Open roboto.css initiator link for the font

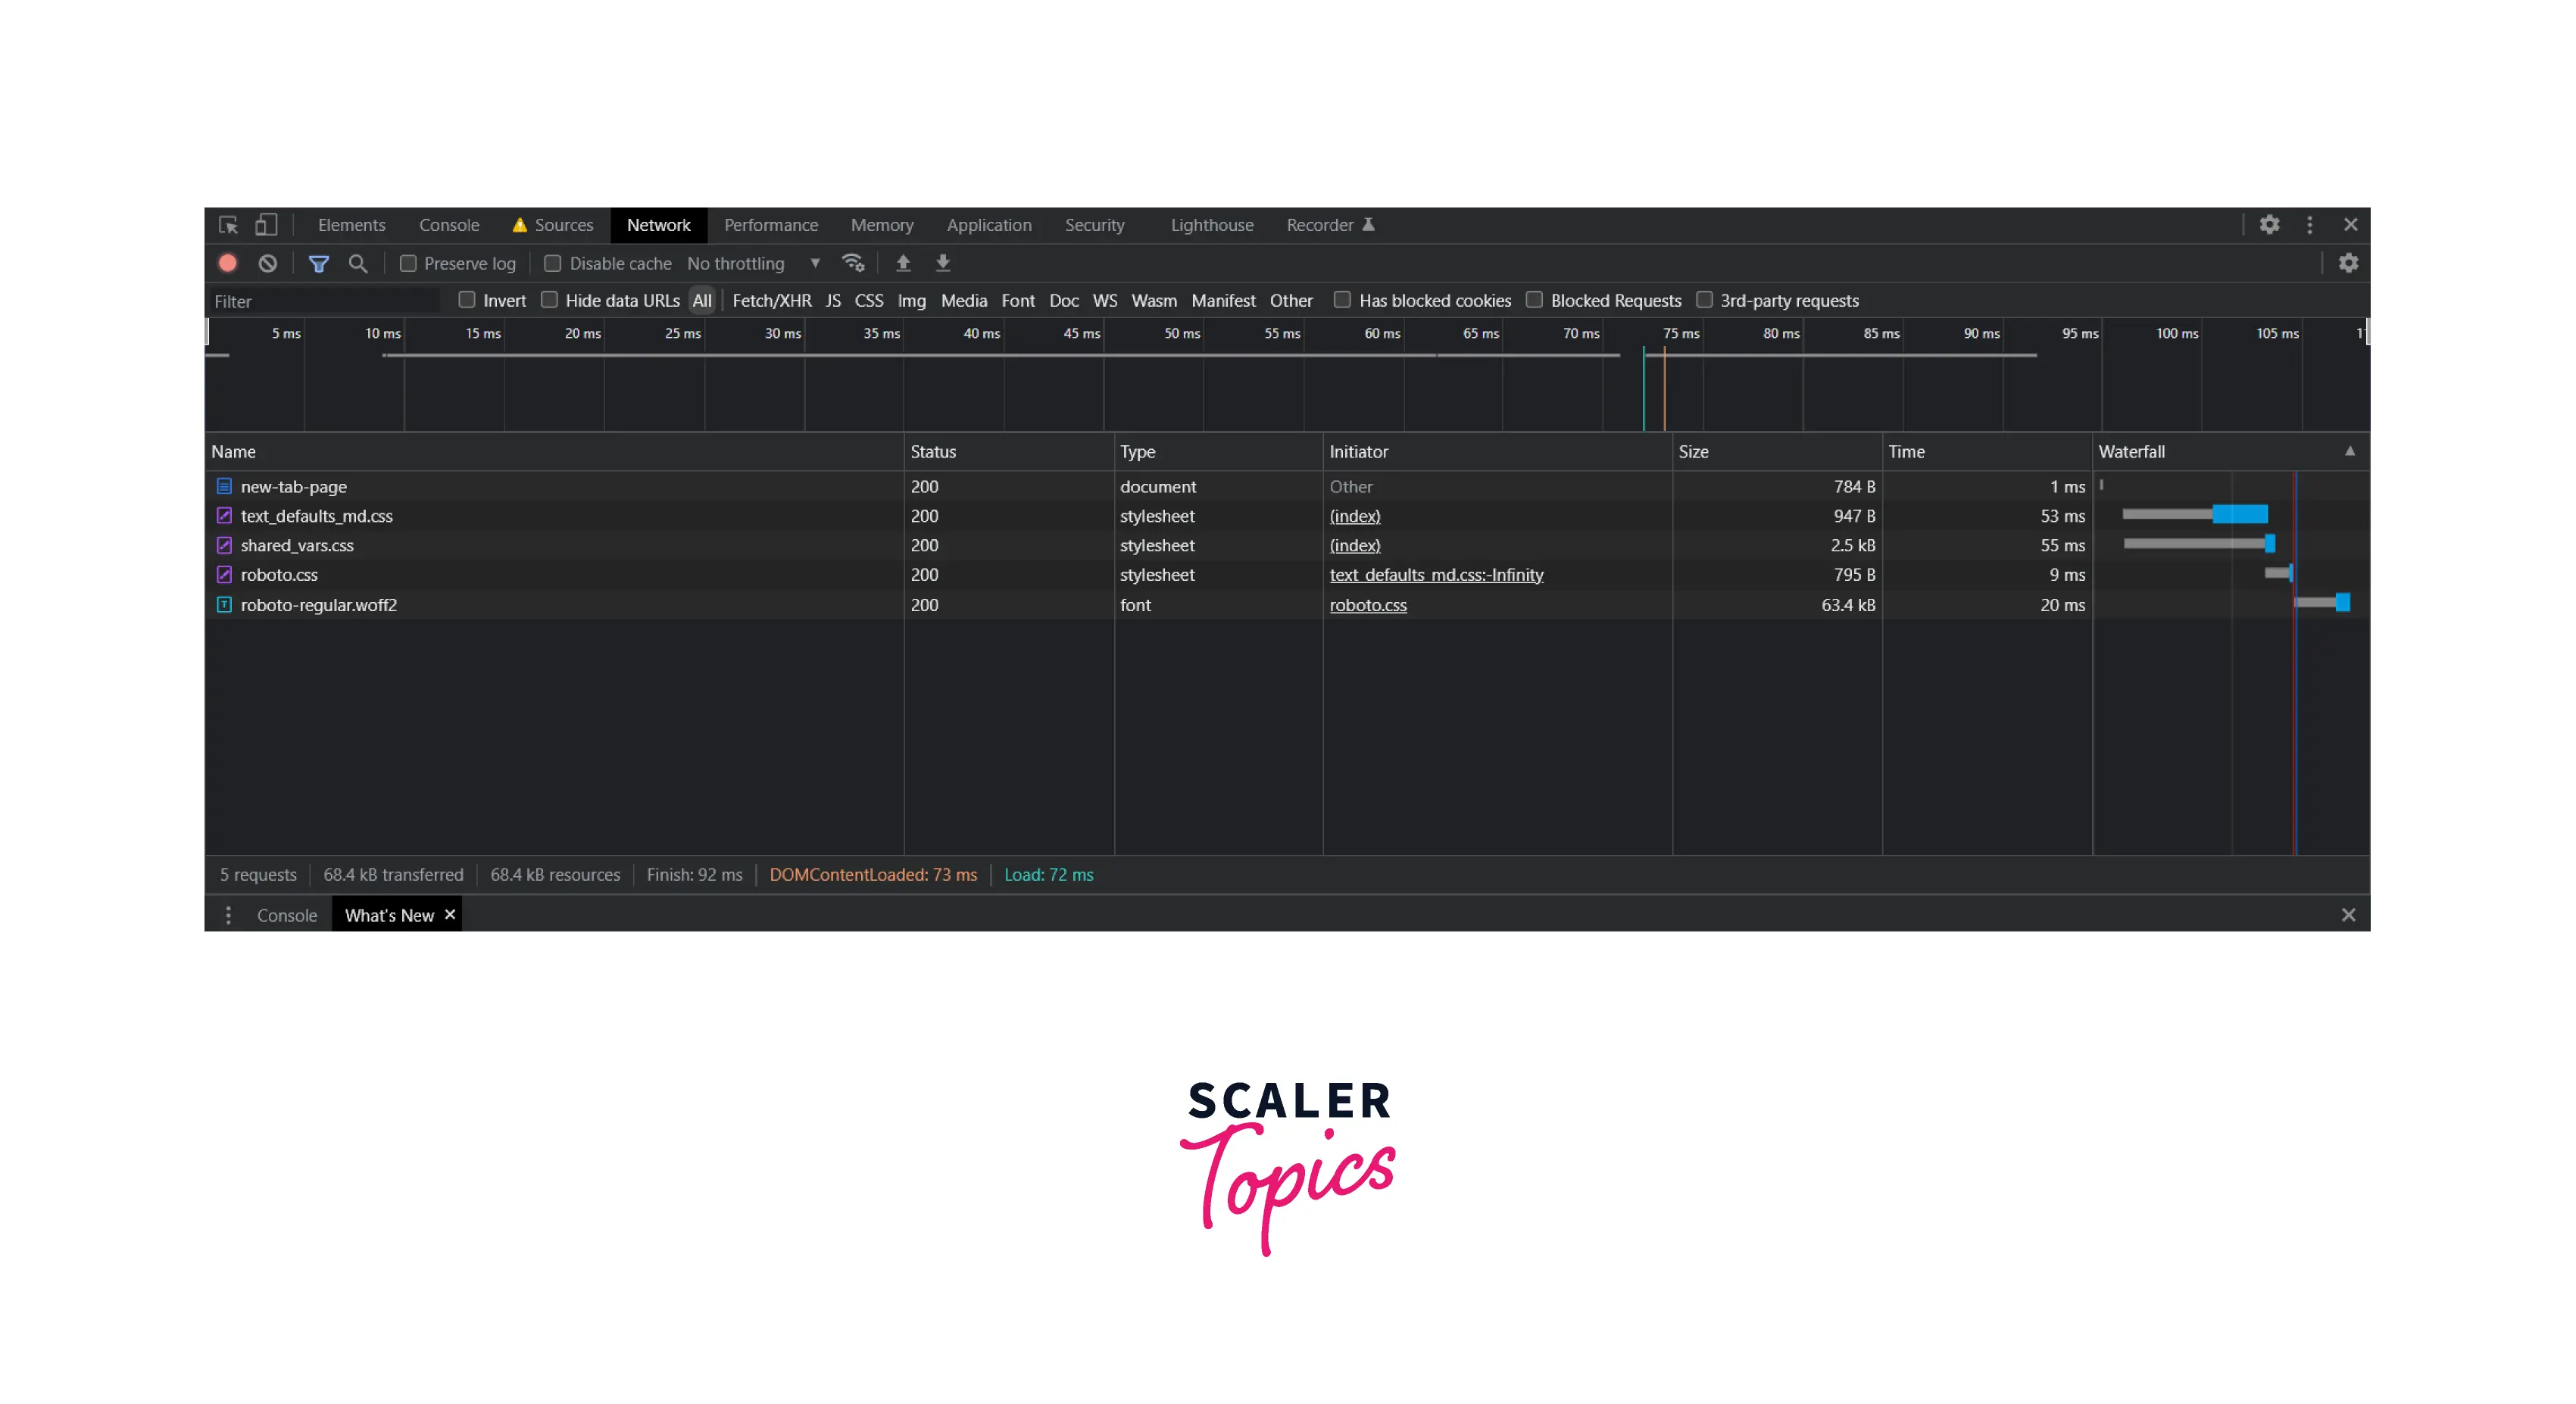(1367, 605)
